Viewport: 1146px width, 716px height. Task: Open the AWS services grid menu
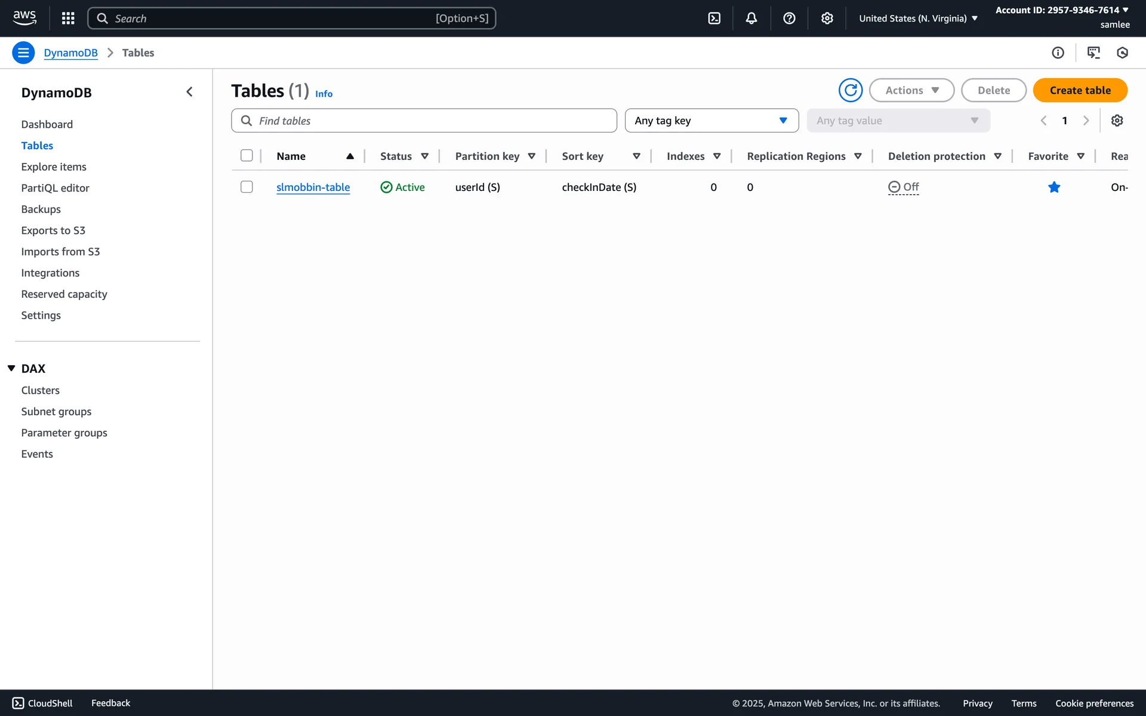pyautogui.click(x=68, y=18)
